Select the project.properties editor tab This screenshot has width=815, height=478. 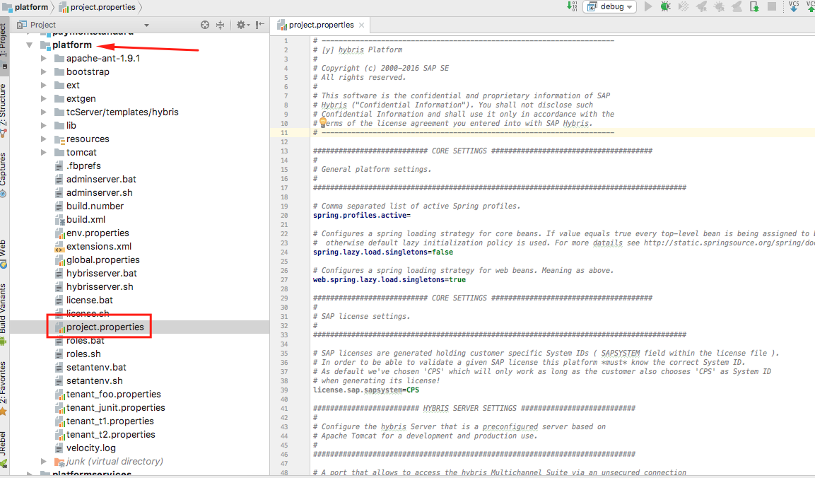pyautogui.click(x=321, y=25)
